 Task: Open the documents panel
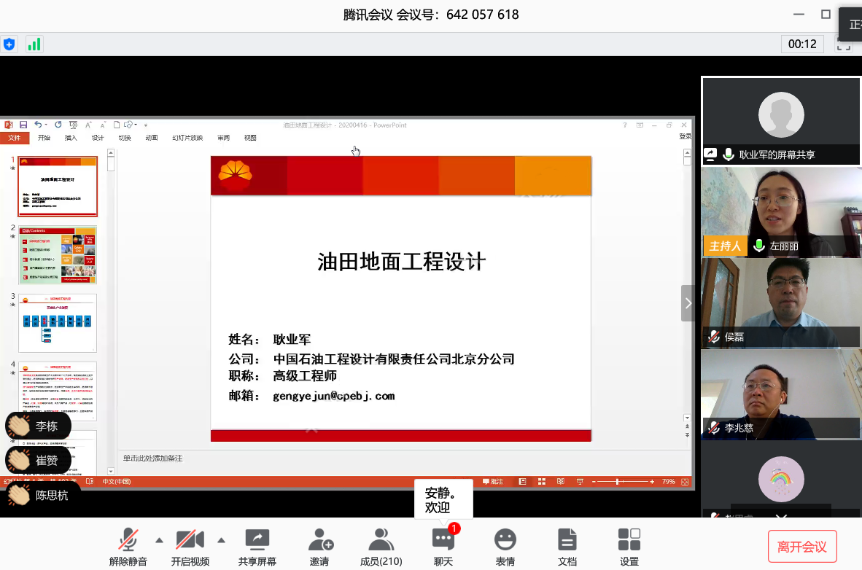[567, 540]
